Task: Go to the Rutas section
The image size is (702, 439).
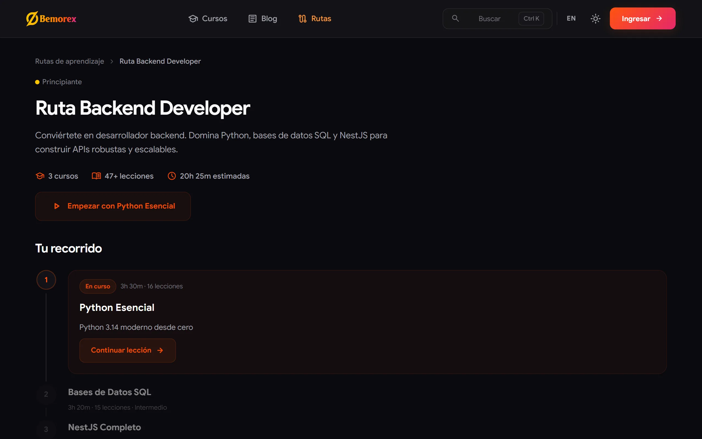Action: tap(315, 19)
